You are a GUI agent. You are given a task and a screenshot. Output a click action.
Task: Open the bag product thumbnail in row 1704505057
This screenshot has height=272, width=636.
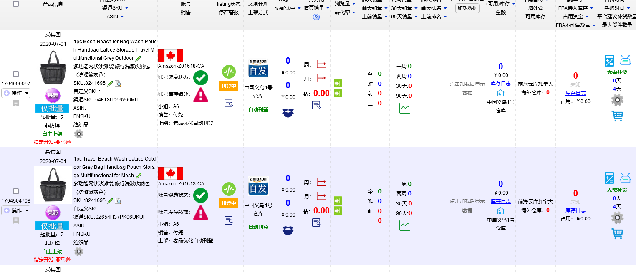pyautogui.click(x=53, y=67)
